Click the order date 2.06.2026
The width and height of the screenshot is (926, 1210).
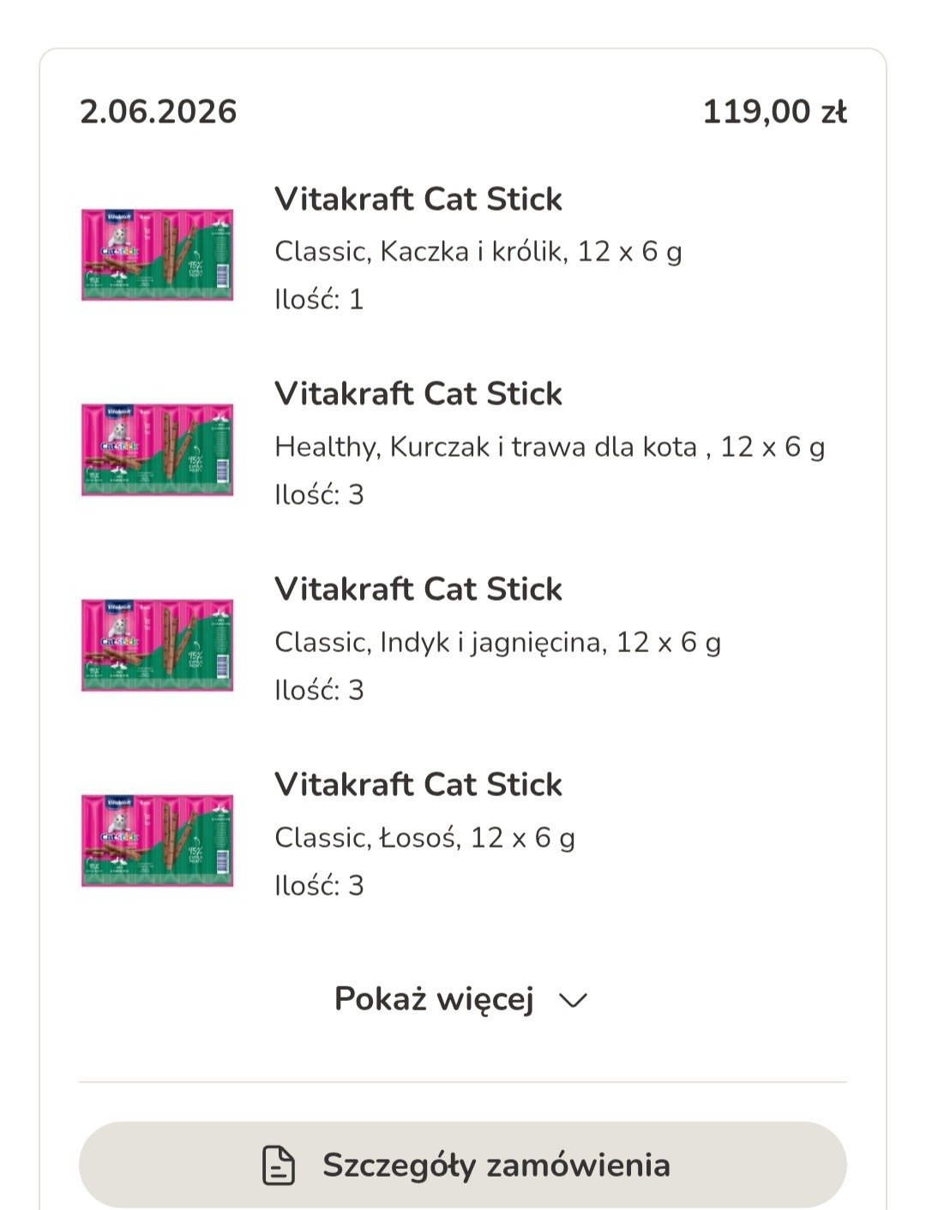tap(159, 111)
